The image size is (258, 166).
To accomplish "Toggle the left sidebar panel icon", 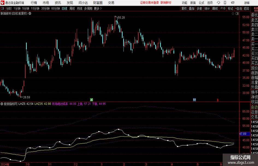I will pyautogui.click(x=2, y=8).
